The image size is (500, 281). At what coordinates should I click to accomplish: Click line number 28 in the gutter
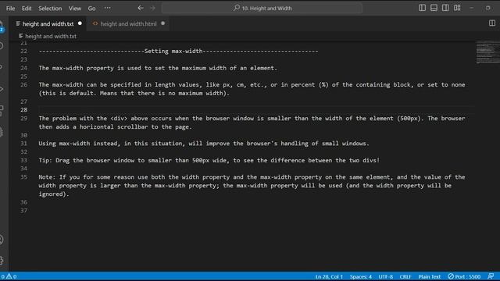click(24, 110)
